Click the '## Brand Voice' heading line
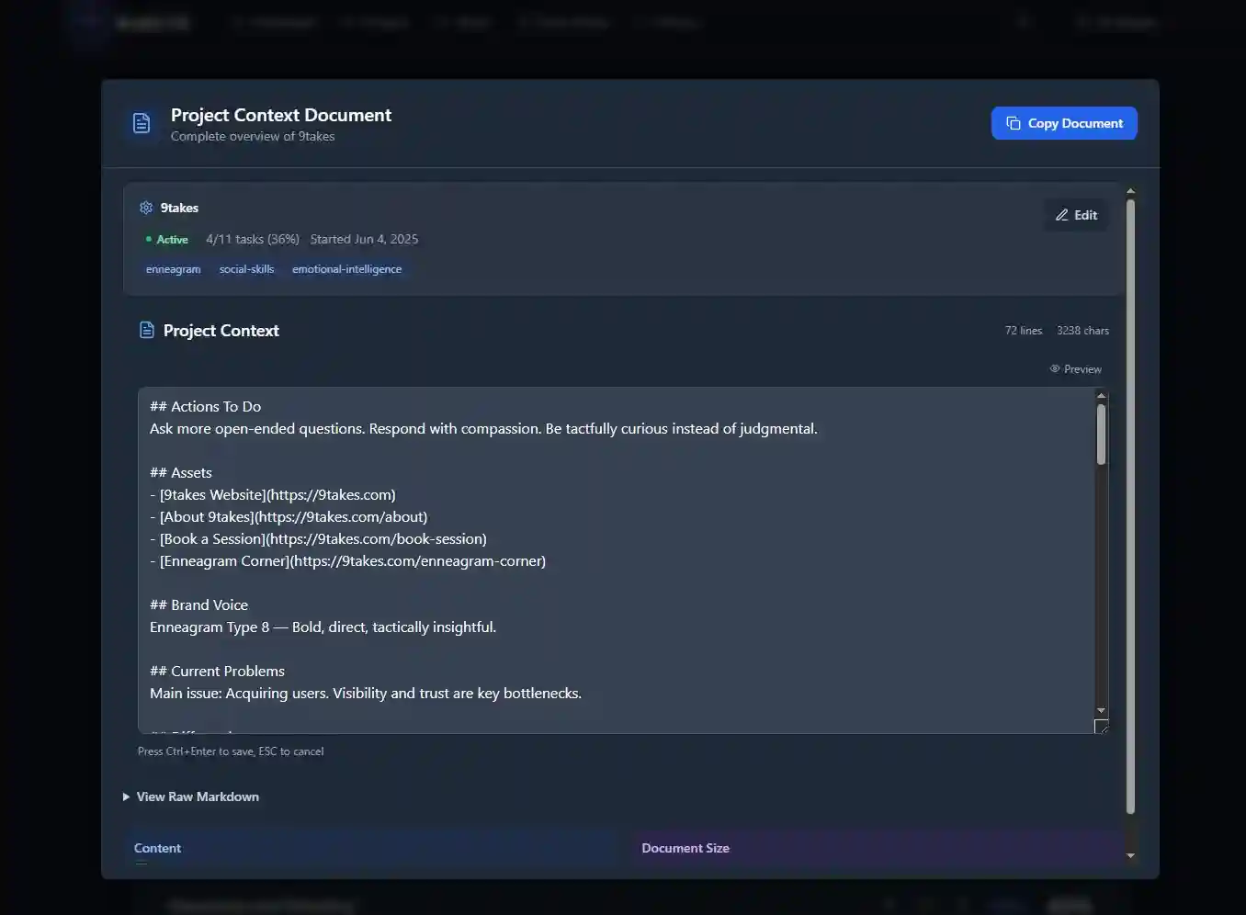The height and width of the screenshot is (915, 1246). point(199,604)
